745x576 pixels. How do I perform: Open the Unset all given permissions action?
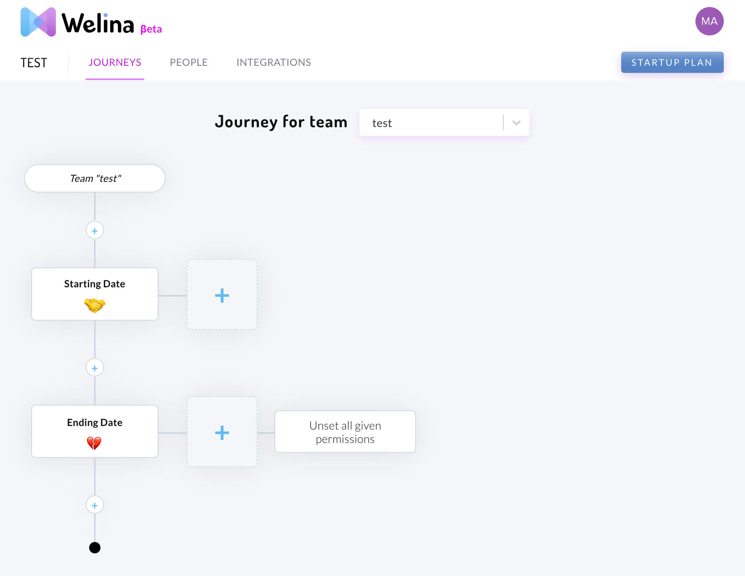pyautogui.click(x=345, y=432)
